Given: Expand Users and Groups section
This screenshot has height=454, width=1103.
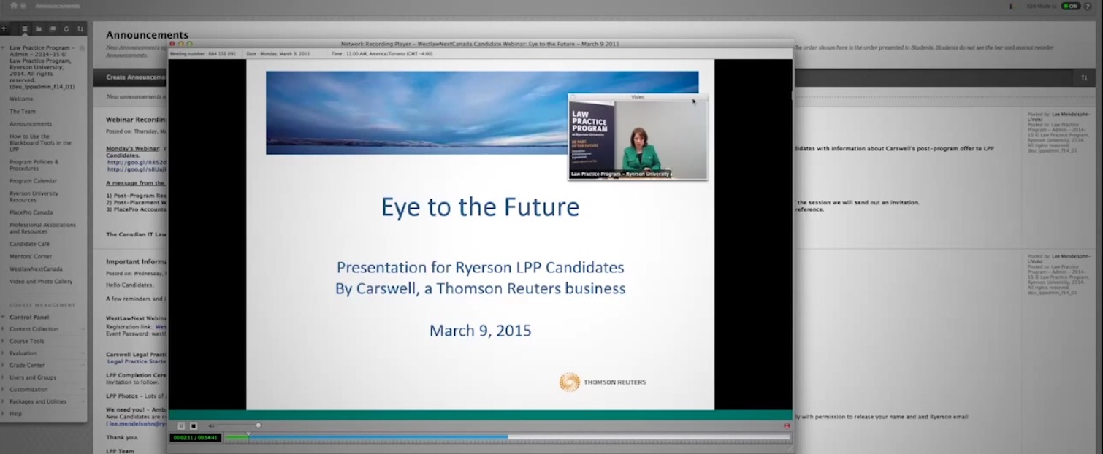Looking at the screenshot, I should click(x=33, y=377).
